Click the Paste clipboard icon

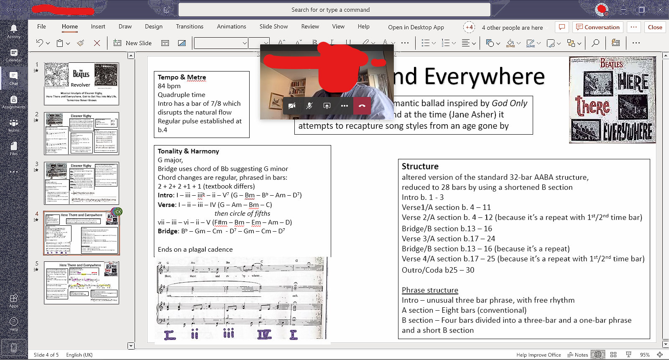click(60, 43)
